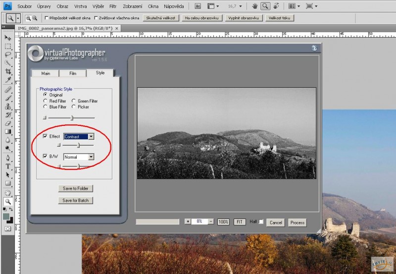Expand the B/W Normal dropdown
Image resolution: width=396 pixels, height=274 pixels.
tap(91, 157)
